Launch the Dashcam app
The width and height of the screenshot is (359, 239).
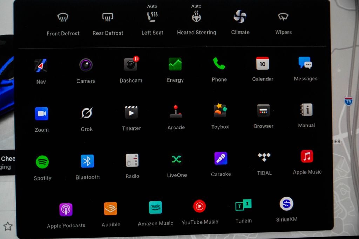click(x=131, y=65)
